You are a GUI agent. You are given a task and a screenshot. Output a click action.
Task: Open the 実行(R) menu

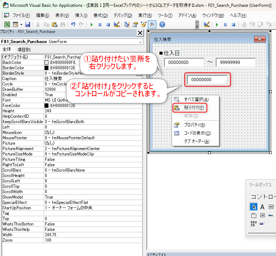145,15
